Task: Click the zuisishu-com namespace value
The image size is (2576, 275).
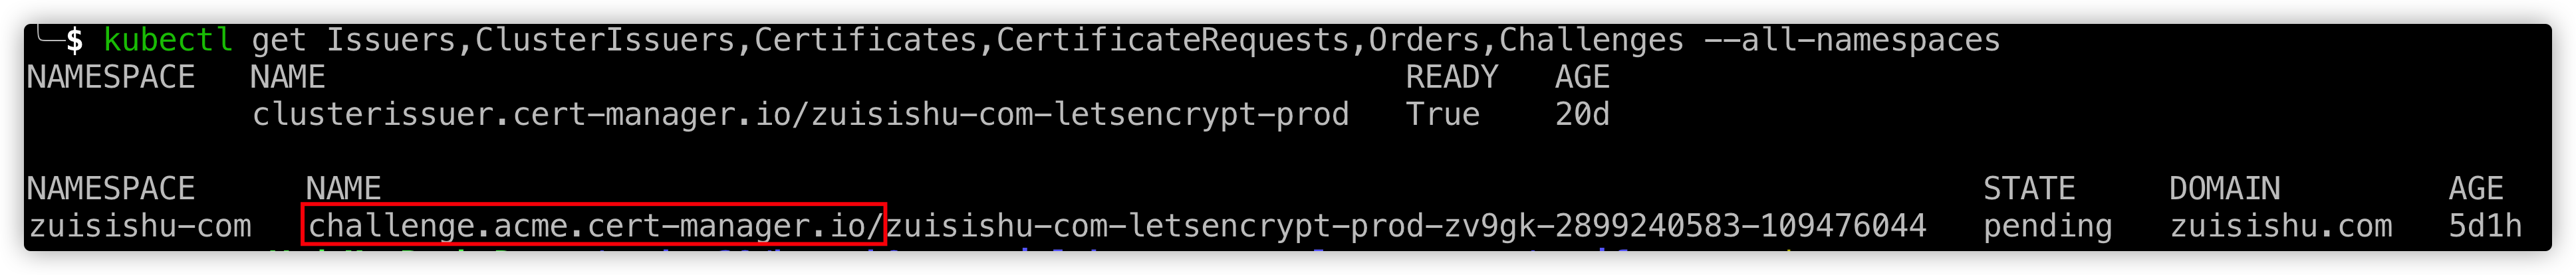Action: click(140, 226)
